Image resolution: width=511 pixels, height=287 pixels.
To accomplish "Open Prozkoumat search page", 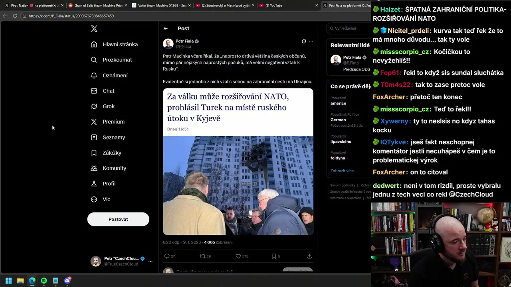I will (111, 60).
